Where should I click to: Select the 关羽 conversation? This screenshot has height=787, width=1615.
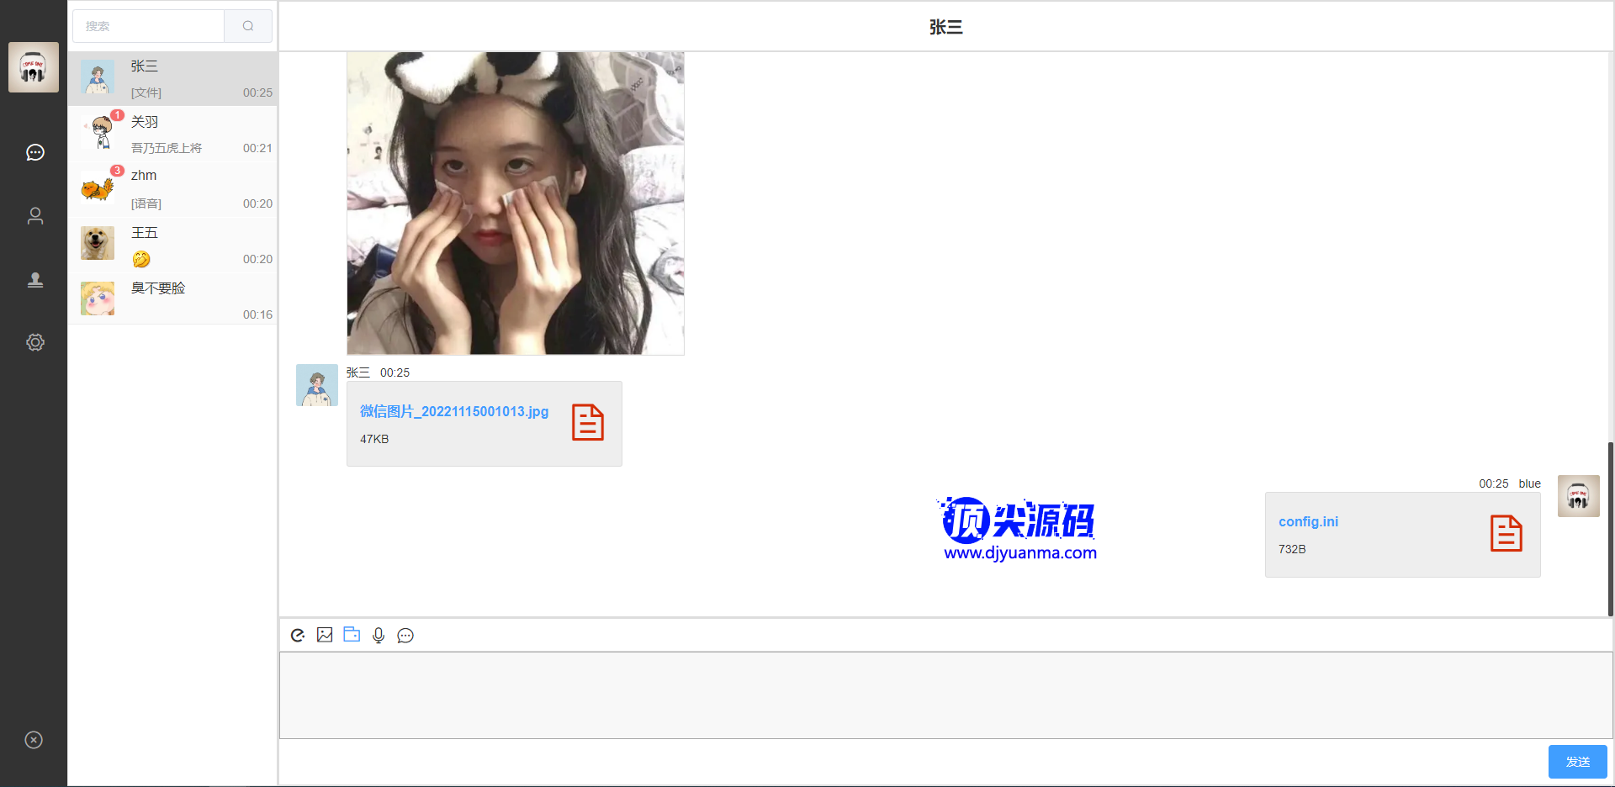[172, 134]
